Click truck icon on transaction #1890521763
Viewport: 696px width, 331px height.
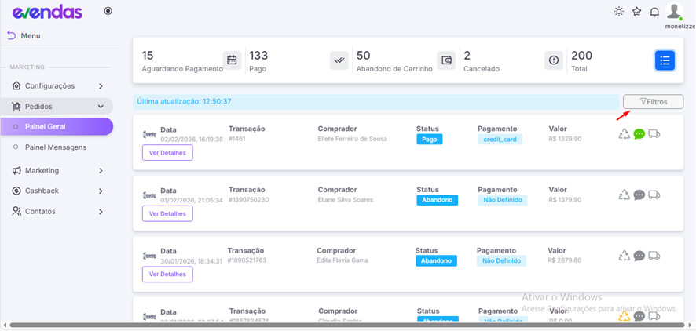tap(654, 256)
